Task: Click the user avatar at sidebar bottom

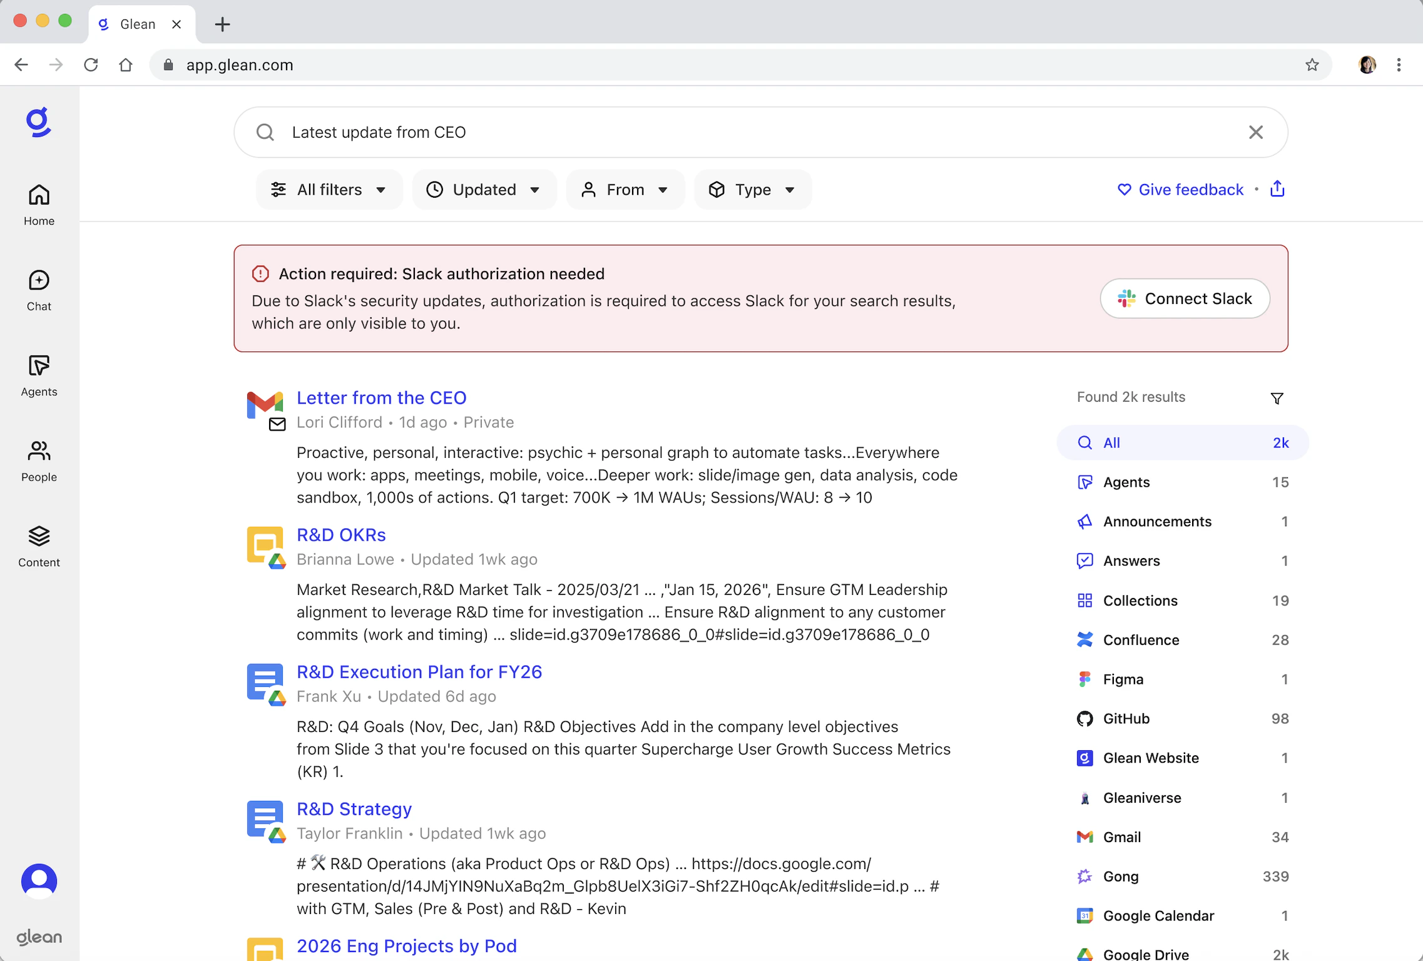Action: (x=39, y=881)
